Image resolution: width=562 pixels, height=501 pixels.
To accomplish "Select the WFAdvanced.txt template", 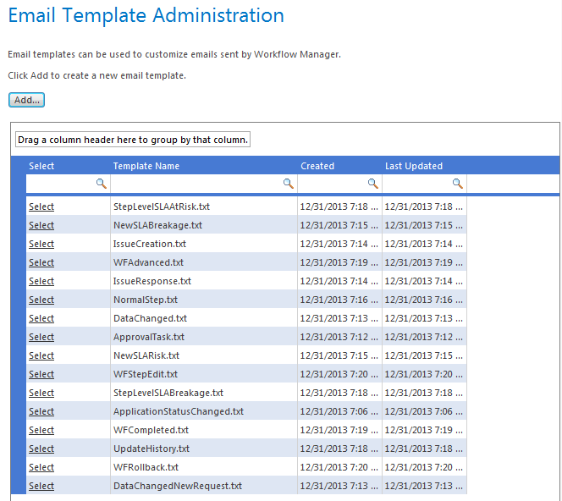I will [41, 262].
